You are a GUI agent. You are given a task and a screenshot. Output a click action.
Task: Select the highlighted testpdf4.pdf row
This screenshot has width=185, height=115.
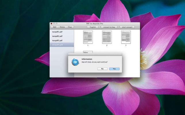62,45
